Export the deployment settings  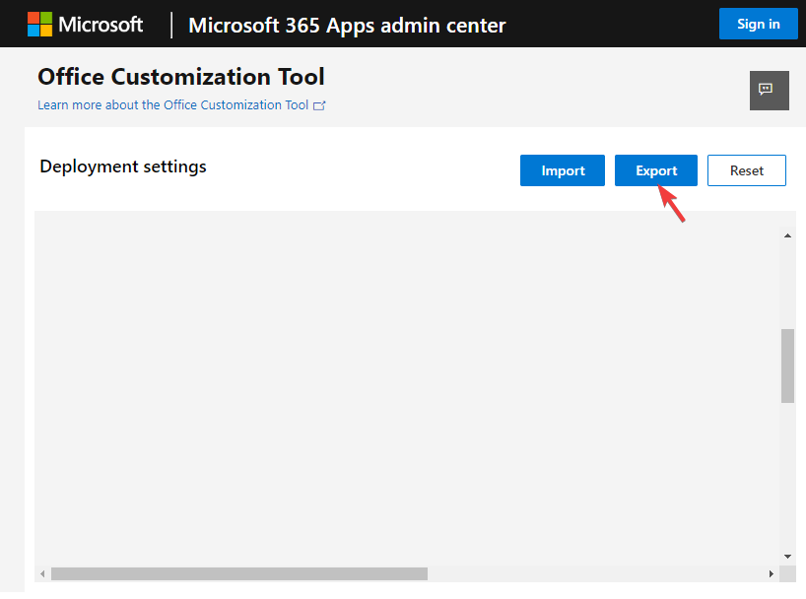pyautogui.click(x=656, y=170)
